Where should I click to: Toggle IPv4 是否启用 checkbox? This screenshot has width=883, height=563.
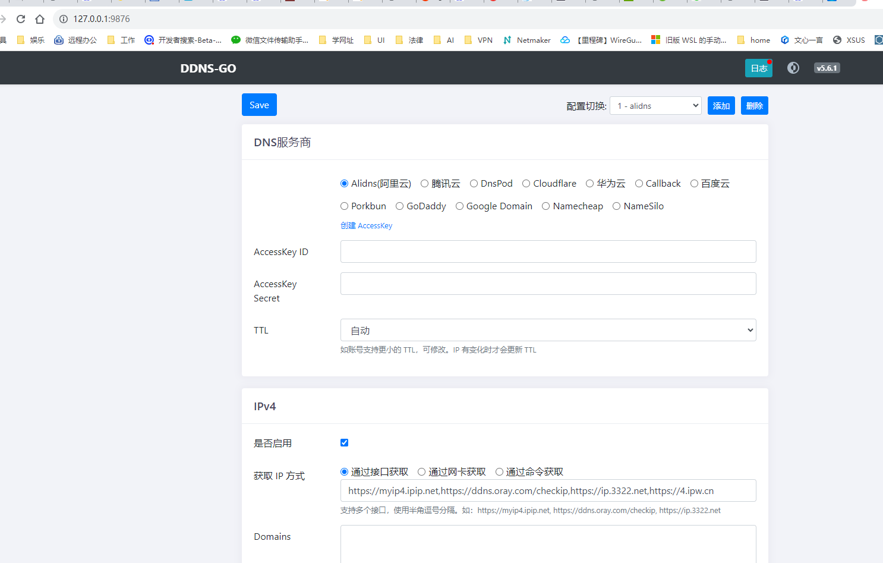[344, 442]
